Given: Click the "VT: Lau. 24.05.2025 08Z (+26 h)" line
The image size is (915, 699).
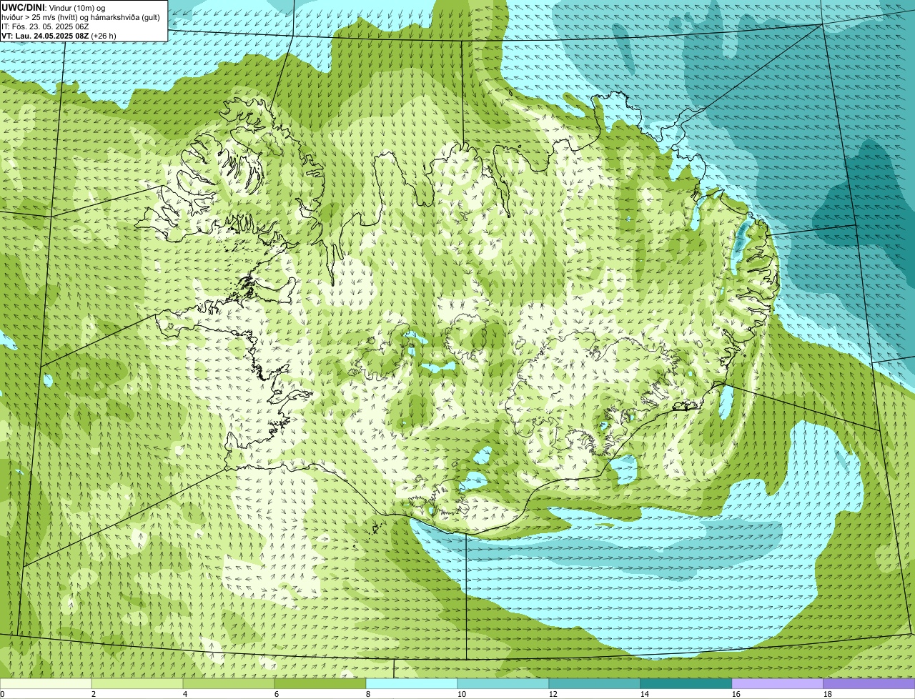Looking at the screenshot, I should [59, 35].
